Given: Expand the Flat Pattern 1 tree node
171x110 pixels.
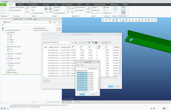Looking at the screenshot, I should point(6,72).
